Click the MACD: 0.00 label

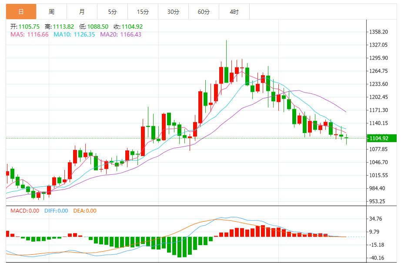[x=24, y=211]
